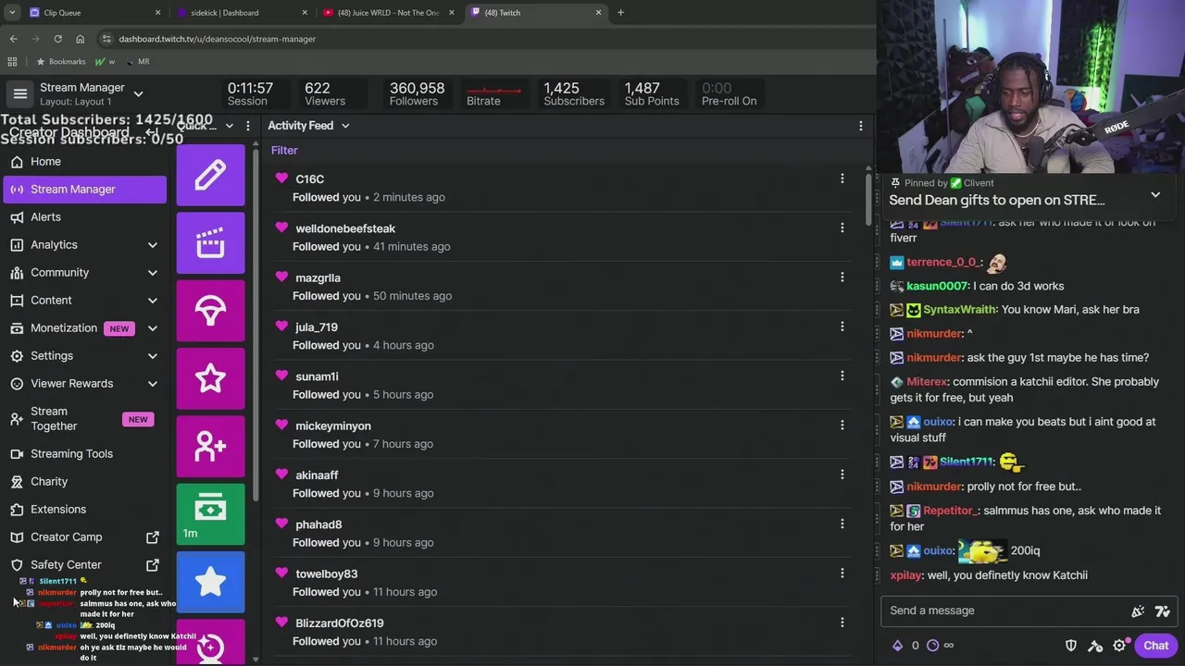This screenshot has width=1185, height=666.
Task: Expand the Community sidebar section
Action: point(153,272)
